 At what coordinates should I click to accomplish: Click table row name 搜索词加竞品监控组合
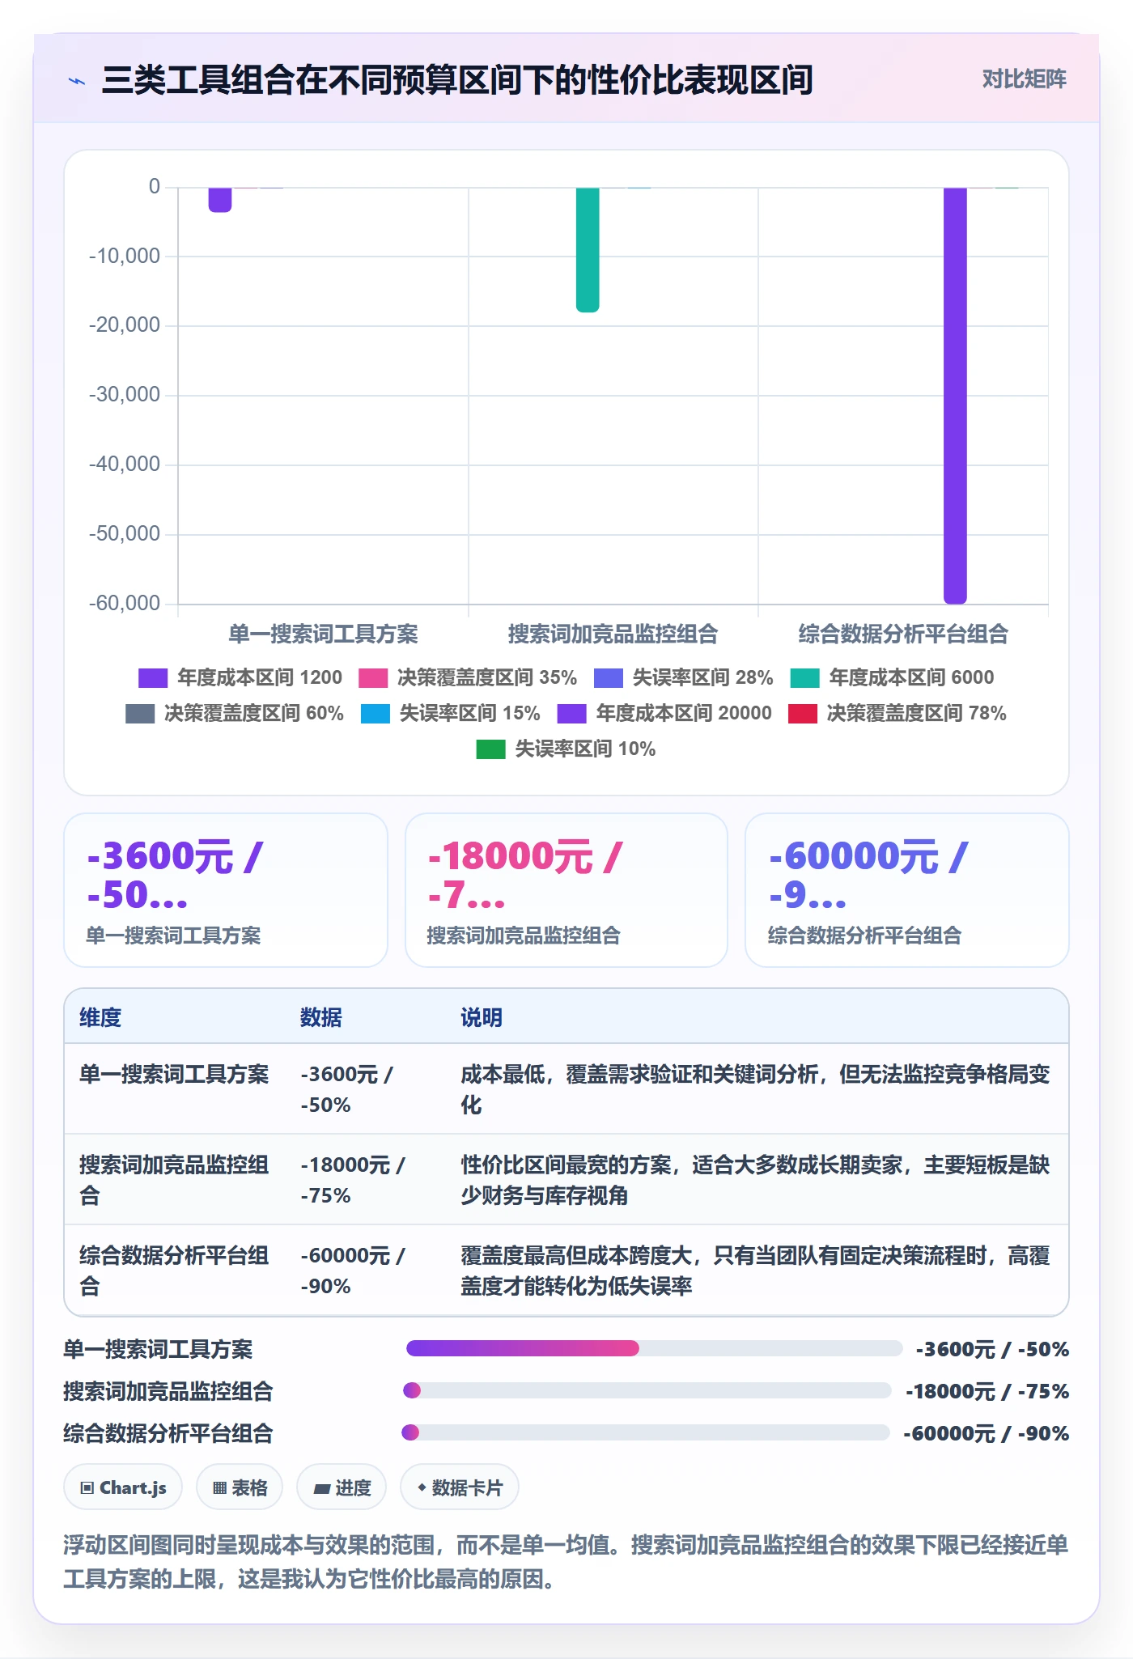pos(174,1180)
